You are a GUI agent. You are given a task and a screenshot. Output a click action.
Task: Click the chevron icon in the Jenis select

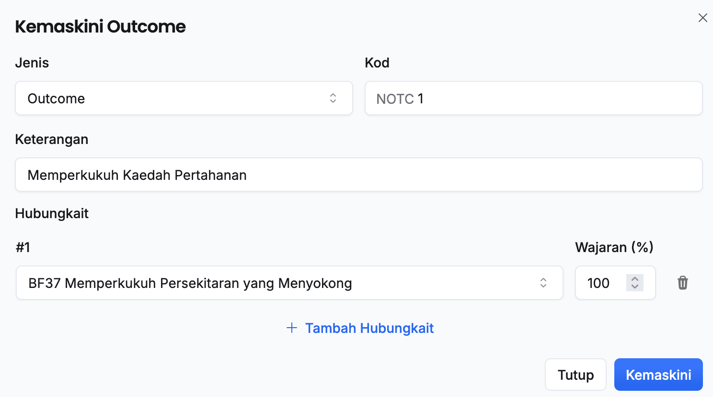click(x=333, y=98)
